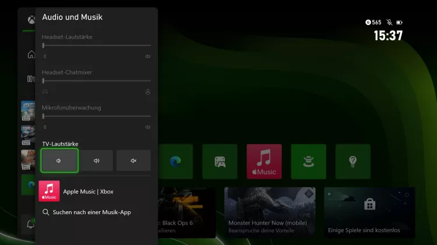Open Einige Spiele sind kostenlos card
Image resolution: width=437 pixels, height=245 pixels.
tap(369, 212)
